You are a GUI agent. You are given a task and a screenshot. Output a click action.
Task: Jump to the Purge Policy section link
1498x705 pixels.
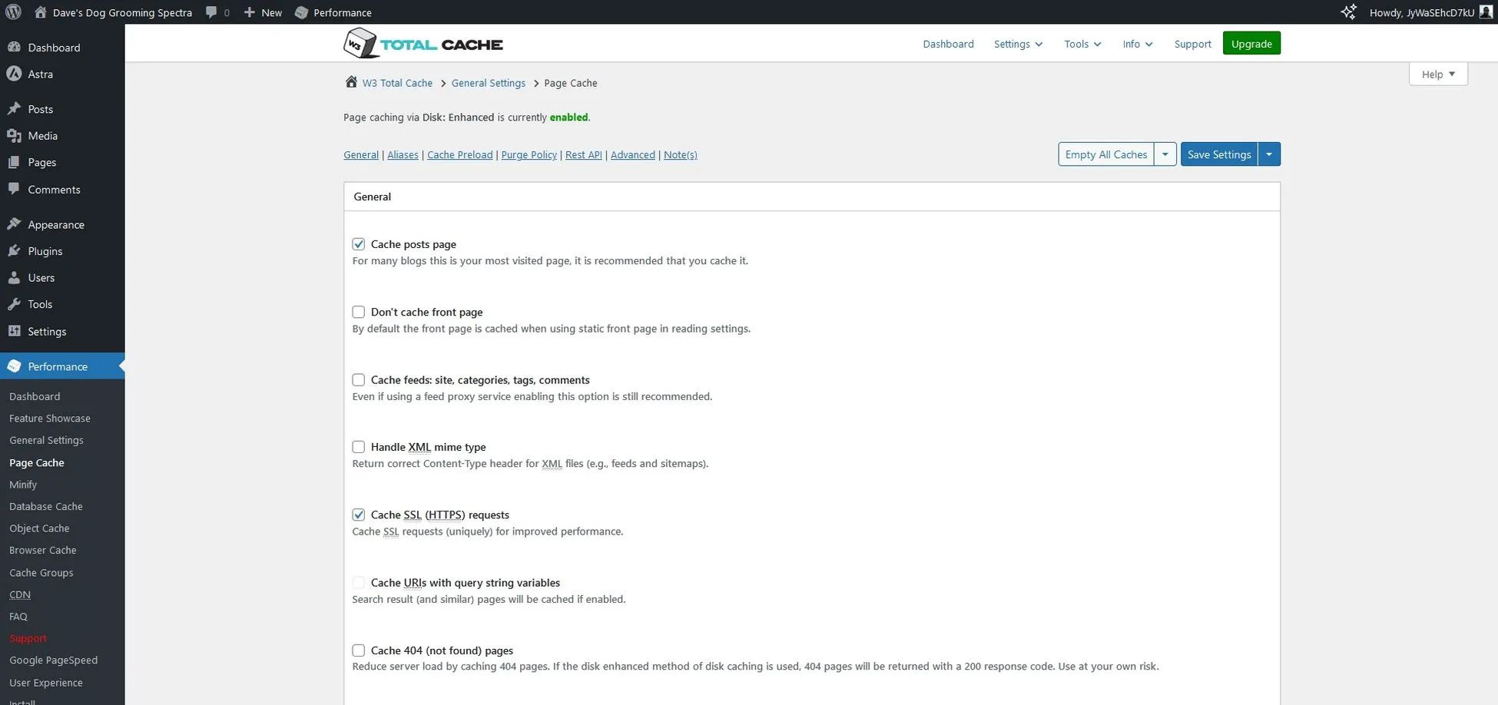529,154
